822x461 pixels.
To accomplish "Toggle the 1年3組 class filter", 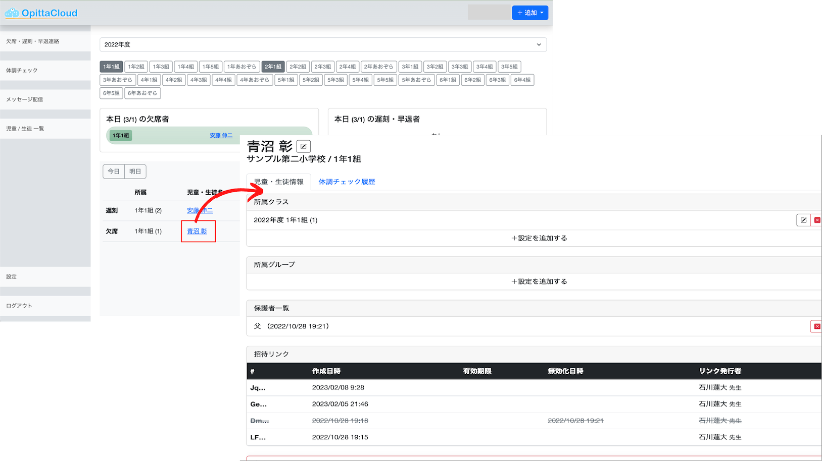I will (161, 67).
